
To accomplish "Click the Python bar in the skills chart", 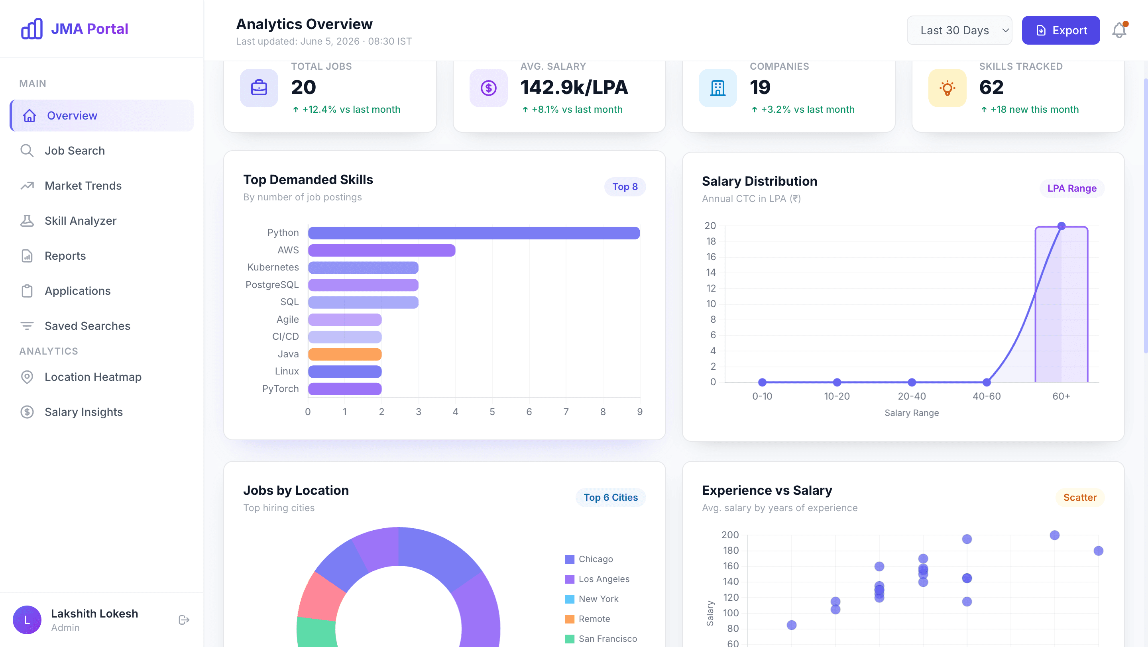I will [x=474, y=233].
